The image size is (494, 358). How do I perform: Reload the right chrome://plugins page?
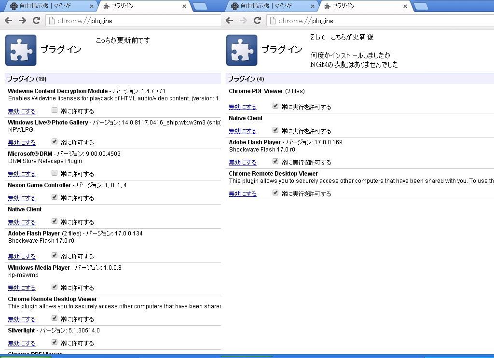tap(257, 20)
